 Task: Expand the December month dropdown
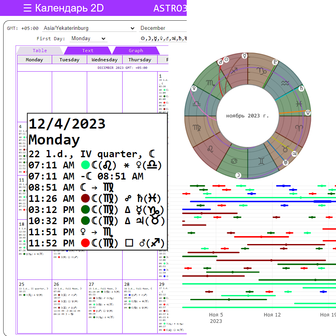[163, 28]
